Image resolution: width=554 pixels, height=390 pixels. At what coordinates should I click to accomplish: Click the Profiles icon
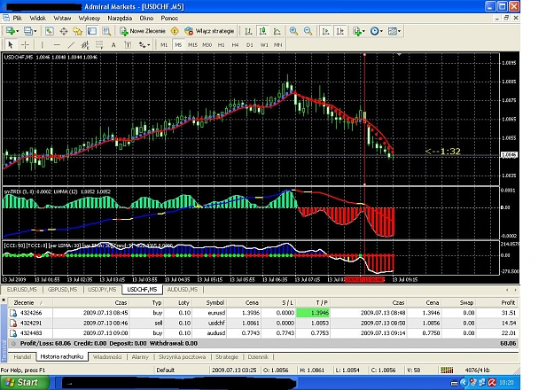coord(27,31)
